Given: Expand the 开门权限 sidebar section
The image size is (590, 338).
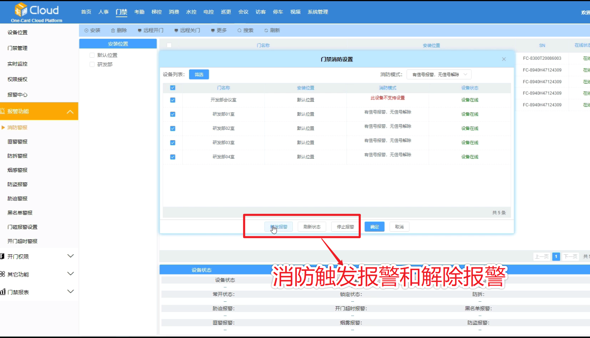Looking at the screenshot, I should [x=70, y=256].
